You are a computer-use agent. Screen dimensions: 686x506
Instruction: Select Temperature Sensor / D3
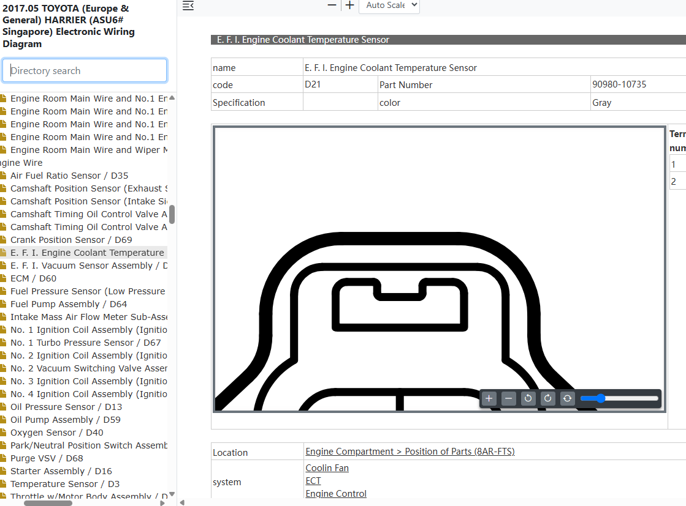[65, 484]
